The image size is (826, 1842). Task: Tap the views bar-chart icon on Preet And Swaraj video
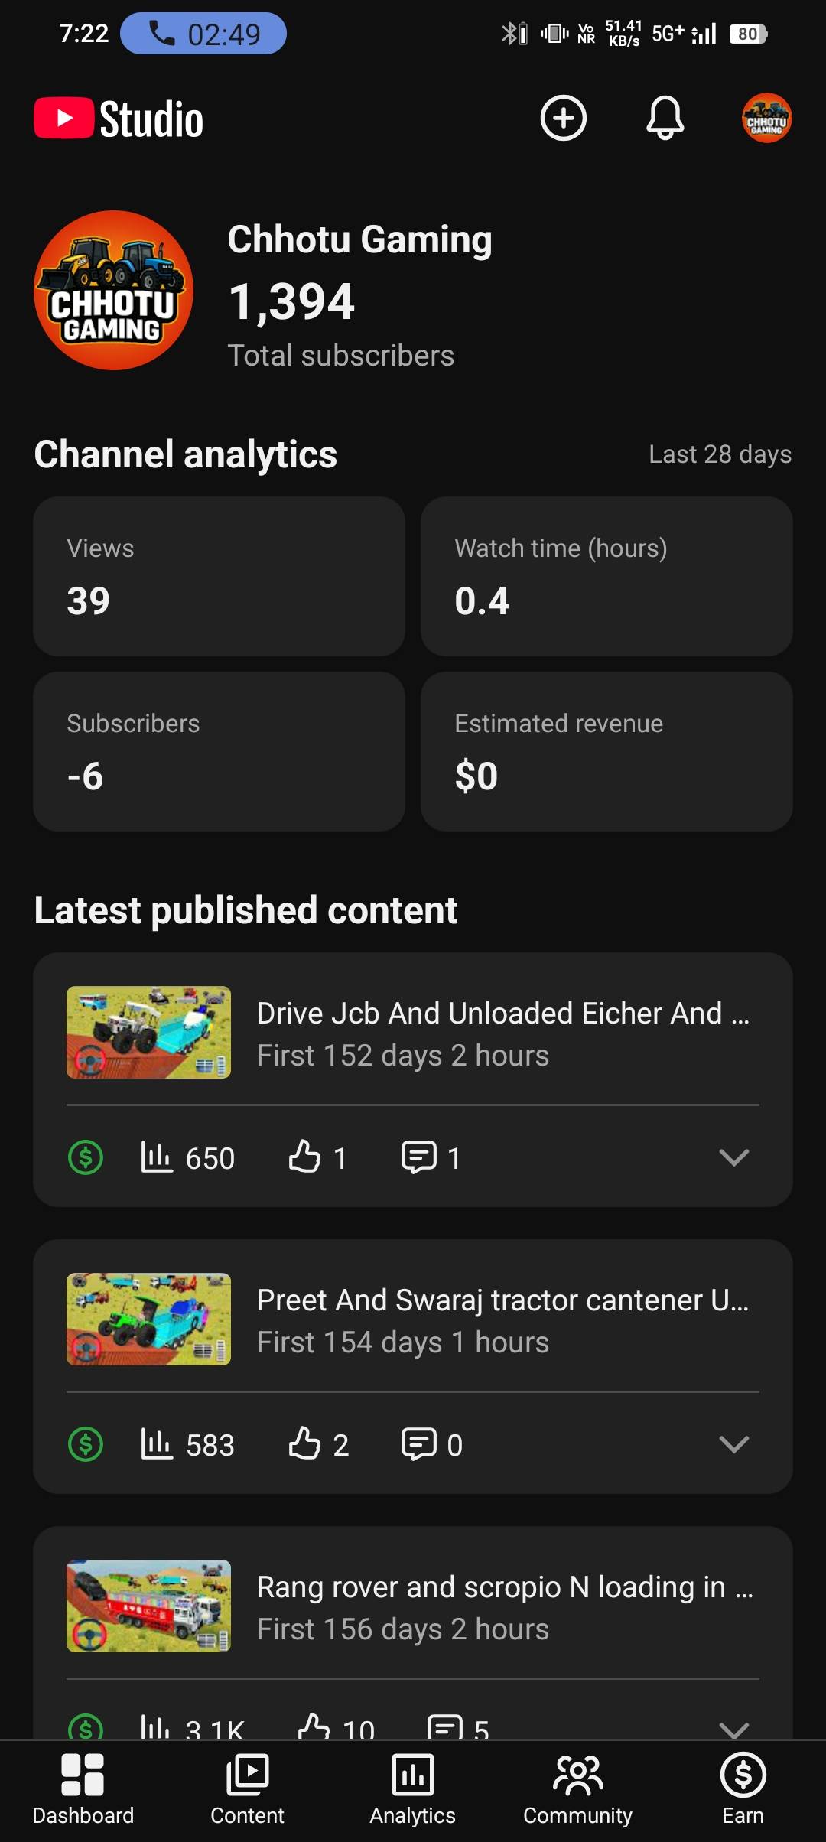(157, 1443)
